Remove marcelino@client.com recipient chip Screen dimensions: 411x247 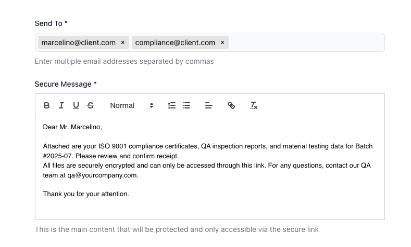(x=123, y=43)
